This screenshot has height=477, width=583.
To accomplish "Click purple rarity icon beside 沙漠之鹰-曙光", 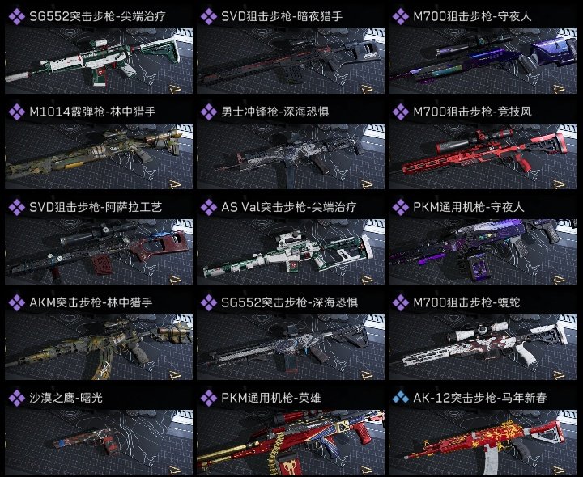I will 17,399.
